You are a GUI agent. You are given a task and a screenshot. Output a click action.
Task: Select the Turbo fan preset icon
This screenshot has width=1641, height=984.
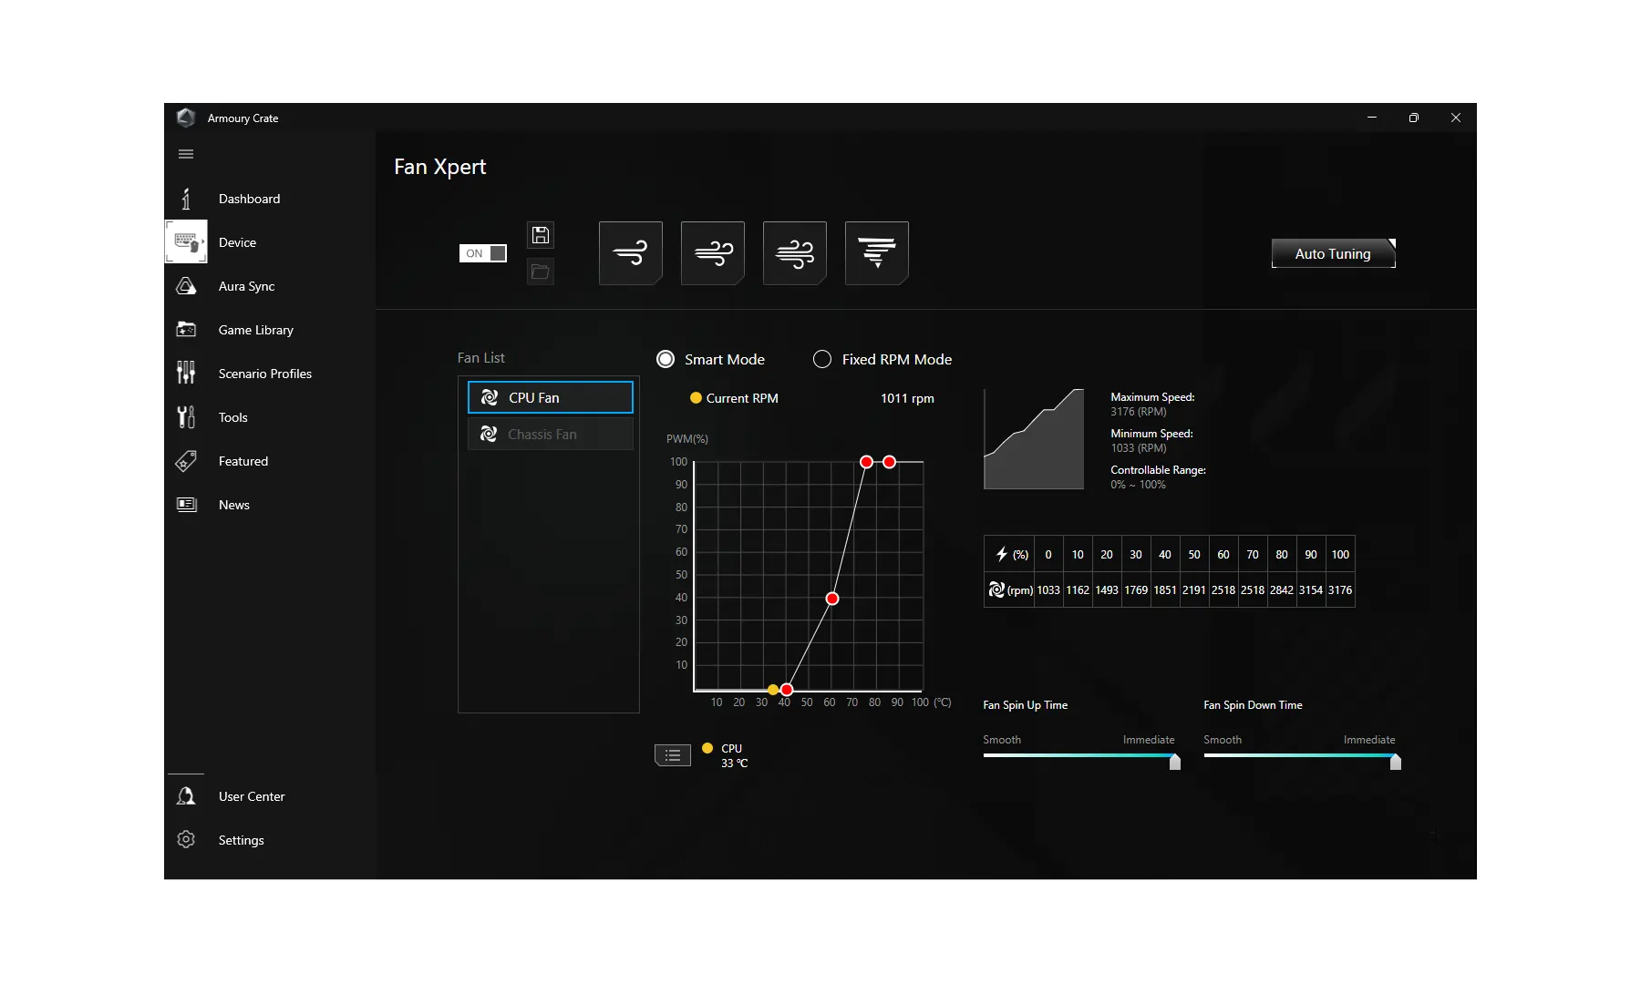[794, 253]
